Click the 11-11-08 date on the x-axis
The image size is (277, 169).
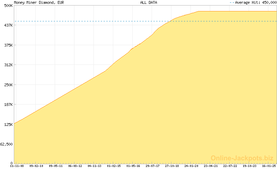(17, 166)
